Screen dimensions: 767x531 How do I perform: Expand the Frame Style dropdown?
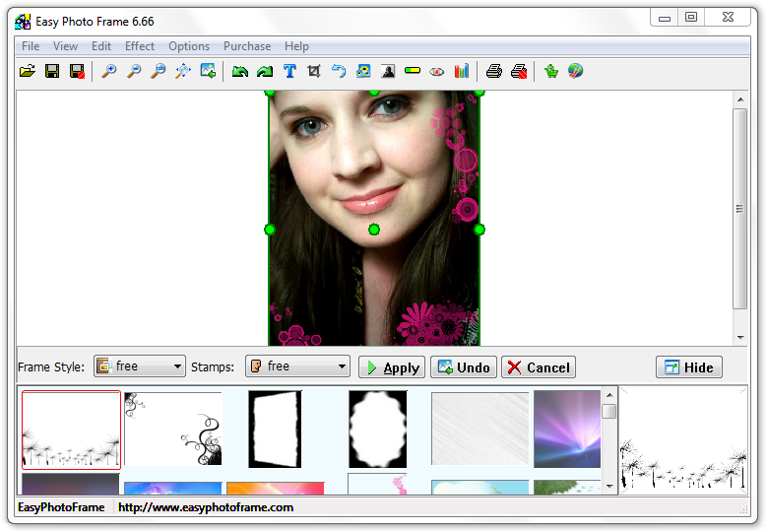pos(140,366)
